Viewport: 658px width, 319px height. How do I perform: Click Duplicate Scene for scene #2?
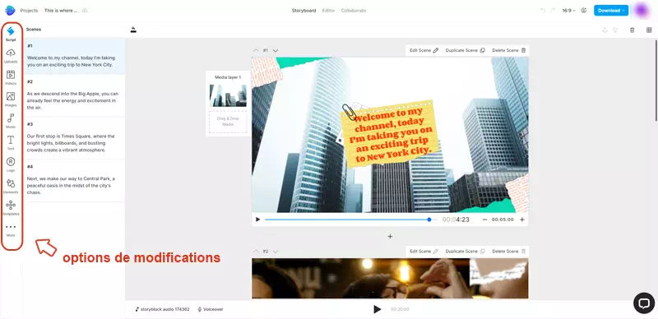click(x=465, y=252)
